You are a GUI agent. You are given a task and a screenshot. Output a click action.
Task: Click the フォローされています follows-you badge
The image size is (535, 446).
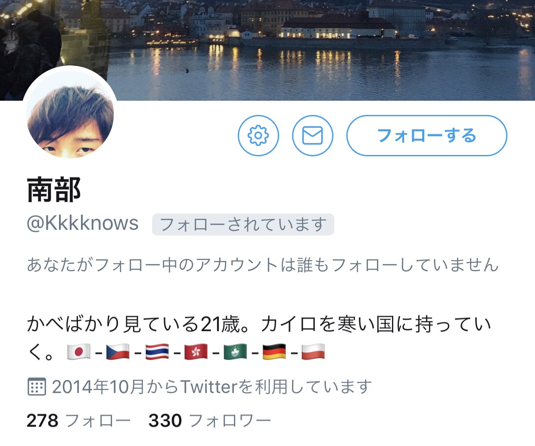click(x=243, y=224)
